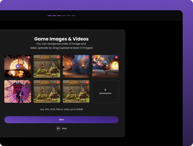Delete the pink robot character image

(29, 82)
